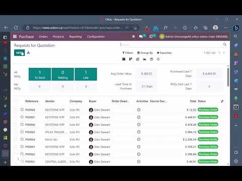242x181 pixels.
Task: Filter All RFQs Waiting
Action: point(63,74)
